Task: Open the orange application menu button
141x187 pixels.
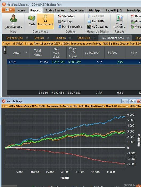Action: pyautogui.click(x=8, y=10)
